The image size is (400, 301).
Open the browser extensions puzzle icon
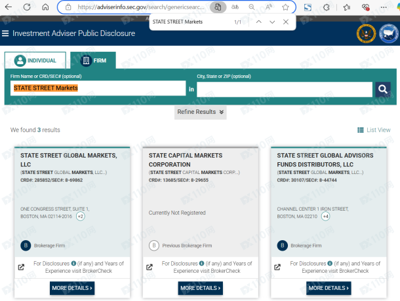[327, 7]
